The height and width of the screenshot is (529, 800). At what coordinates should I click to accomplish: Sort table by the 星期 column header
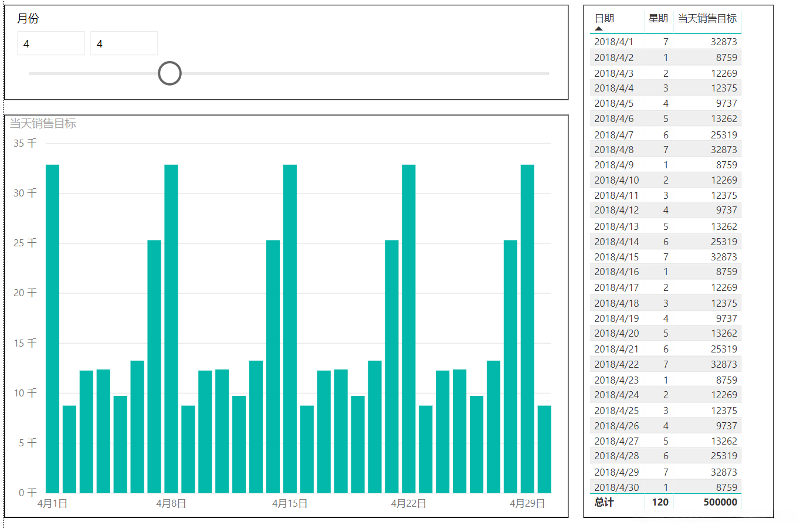(658, 19)
